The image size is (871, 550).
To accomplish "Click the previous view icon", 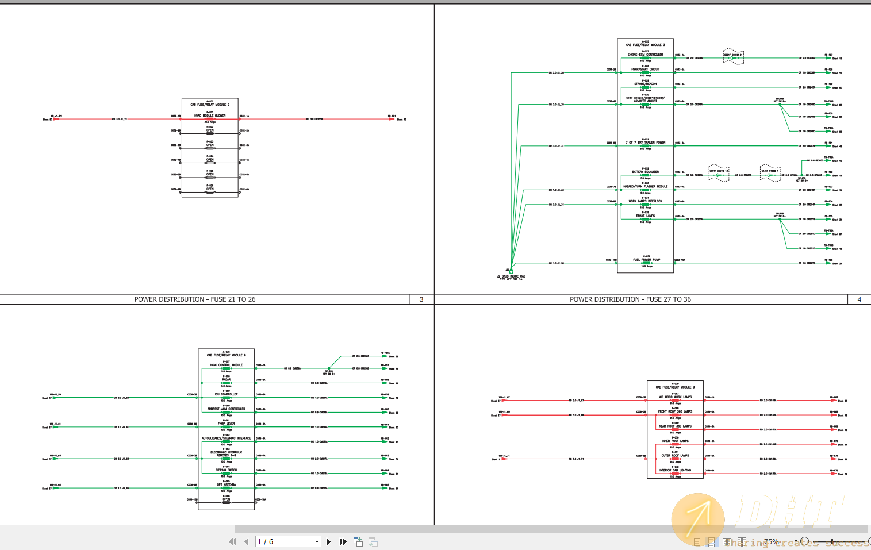I will point(358,541).
